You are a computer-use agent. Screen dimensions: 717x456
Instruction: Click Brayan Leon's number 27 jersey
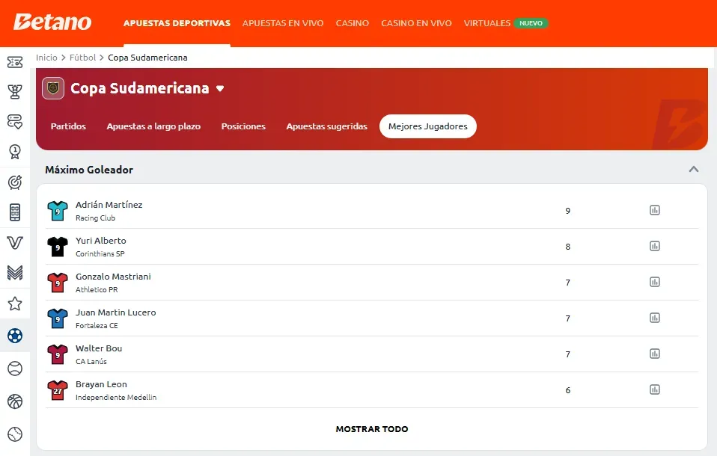tap(58, 390)
